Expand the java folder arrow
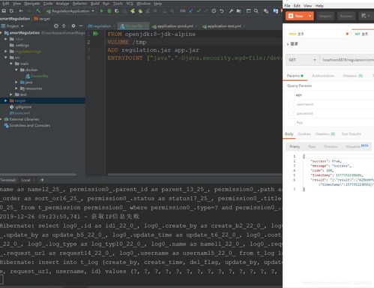 (x=16, y=82)
